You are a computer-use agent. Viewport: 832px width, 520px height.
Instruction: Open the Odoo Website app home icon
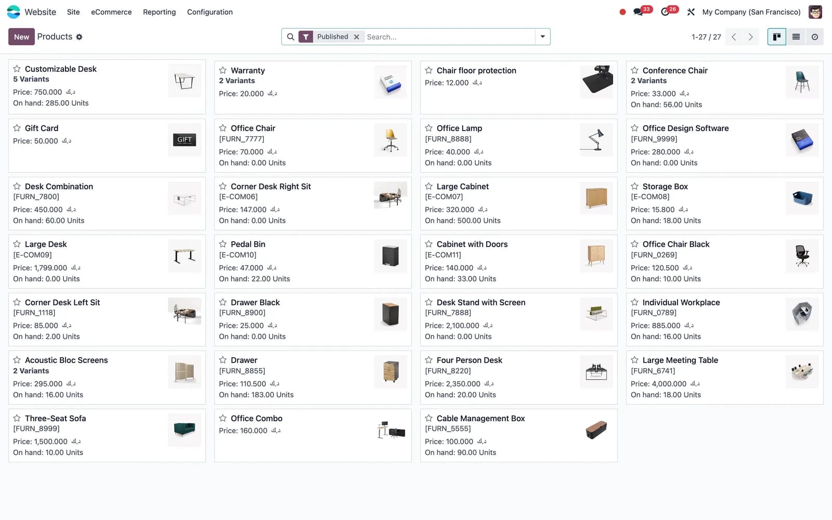point(14,12)
